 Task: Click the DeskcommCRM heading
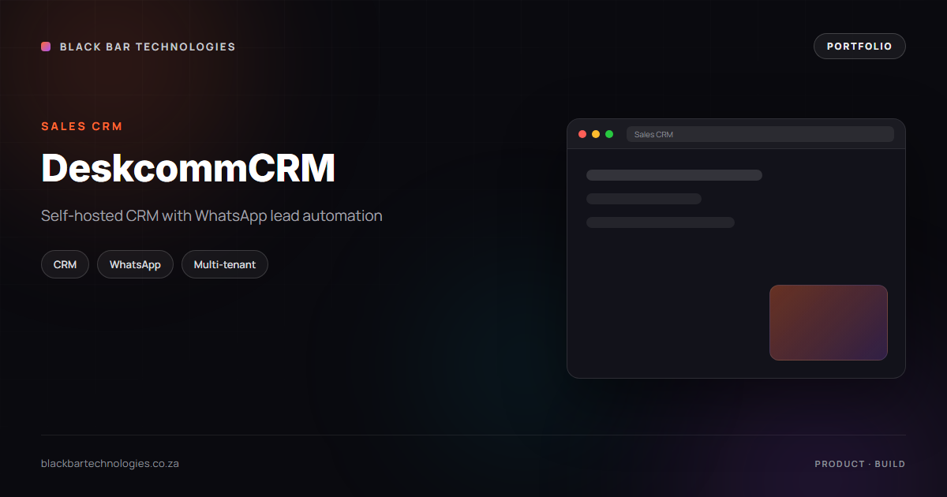[188, 168]
